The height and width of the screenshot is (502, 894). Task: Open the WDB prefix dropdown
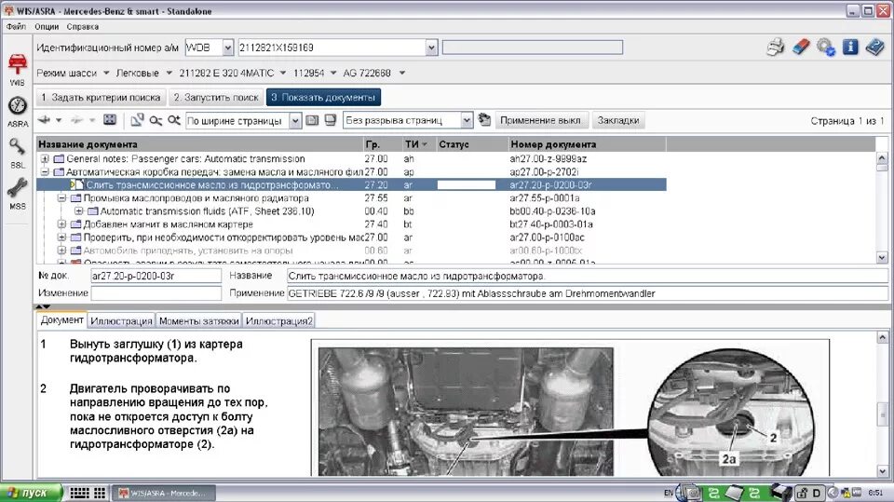coord(228,47)
